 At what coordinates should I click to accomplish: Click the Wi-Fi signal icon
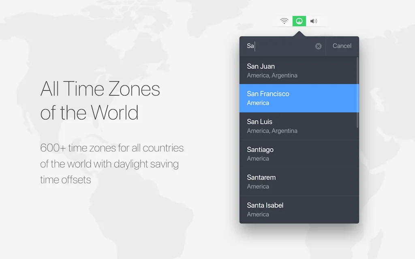point(284,21)
